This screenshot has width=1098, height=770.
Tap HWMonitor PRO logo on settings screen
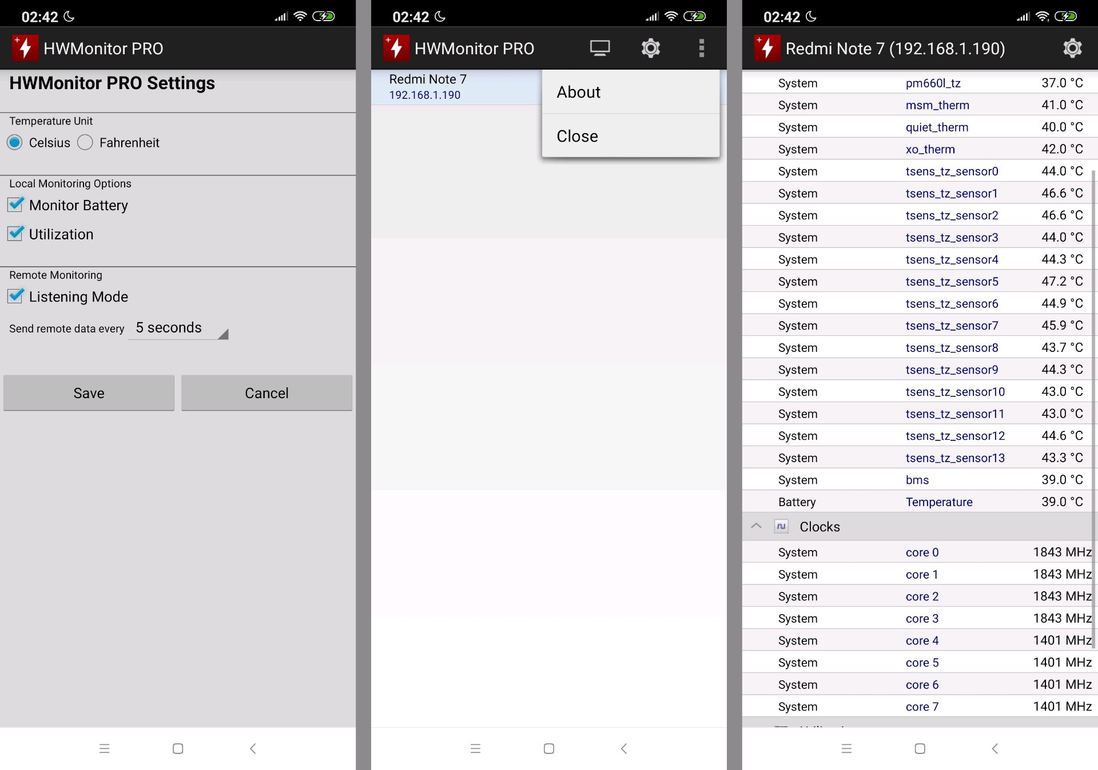point(25,48)
